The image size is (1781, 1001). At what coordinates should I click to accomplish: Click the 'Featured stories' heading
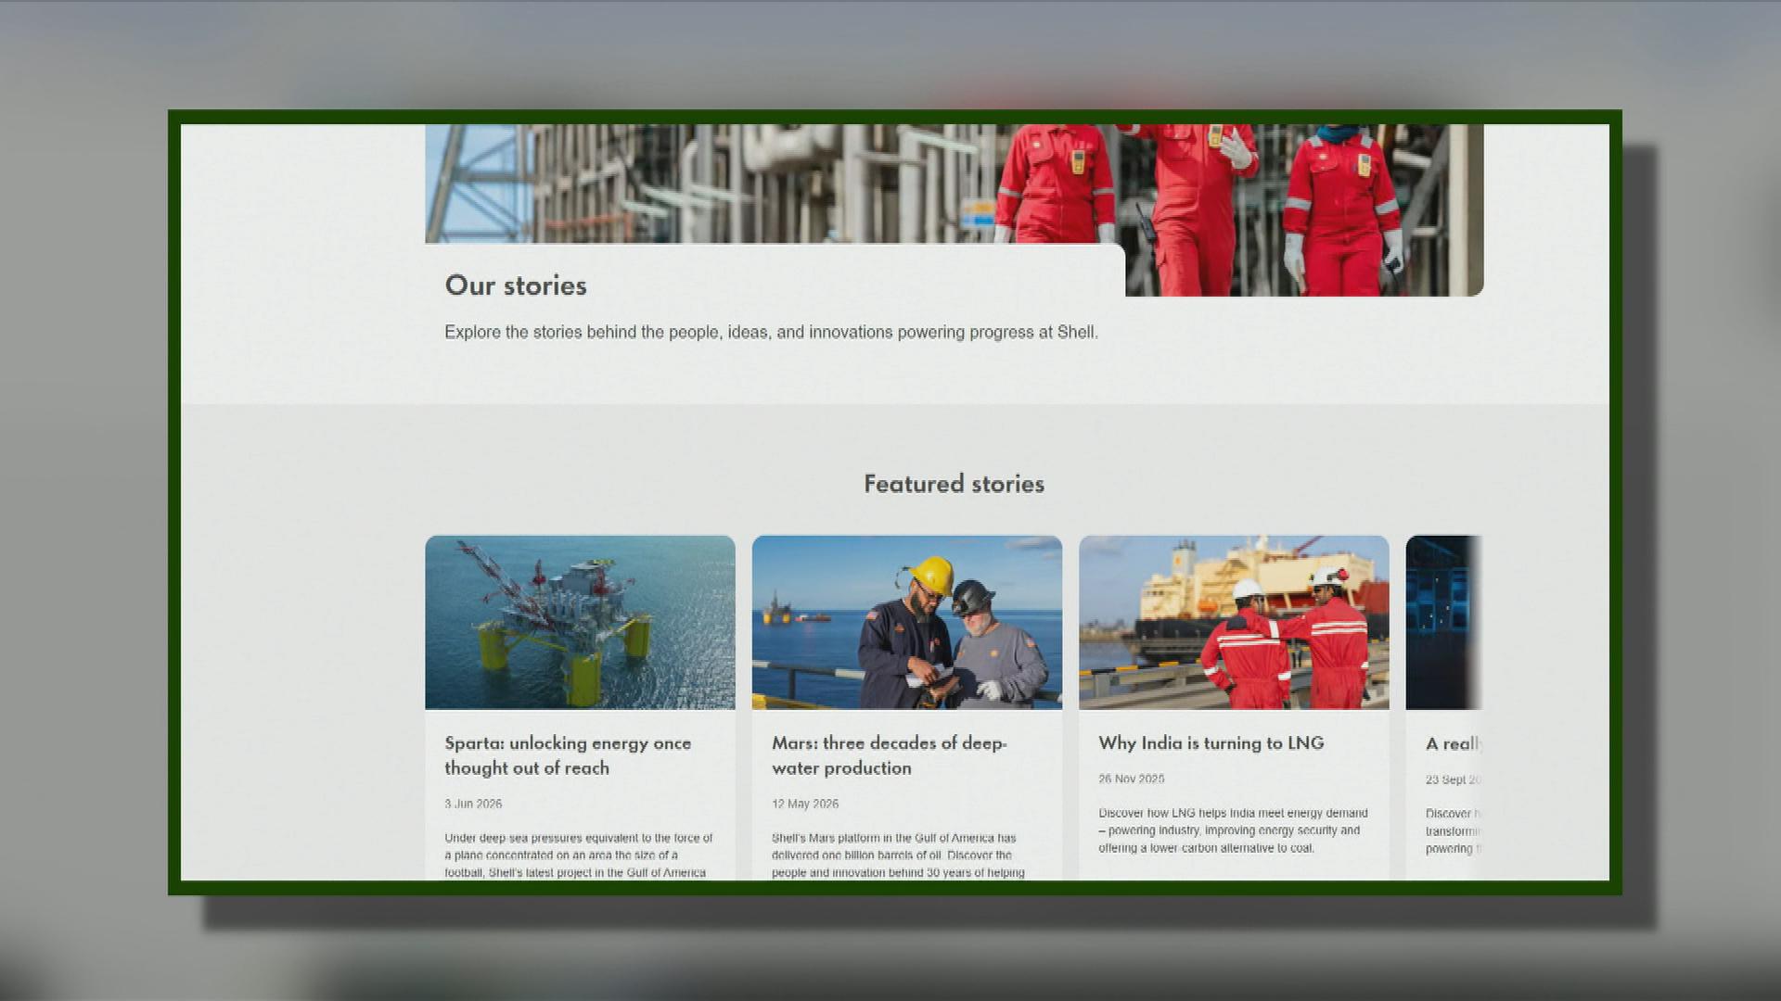coord(955,484)
